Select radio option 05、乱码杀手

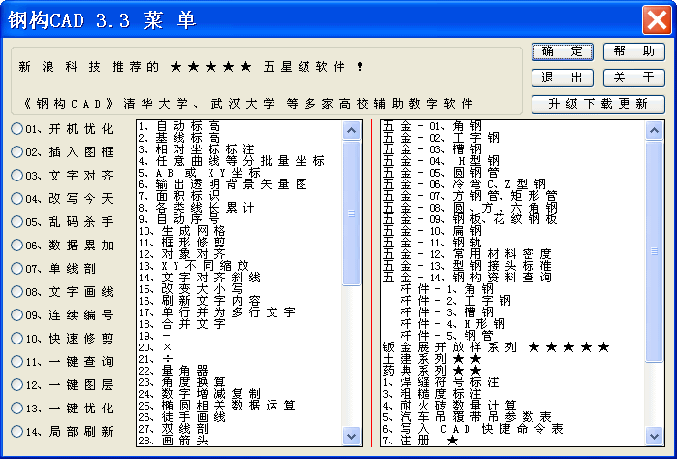coord(62,222)
